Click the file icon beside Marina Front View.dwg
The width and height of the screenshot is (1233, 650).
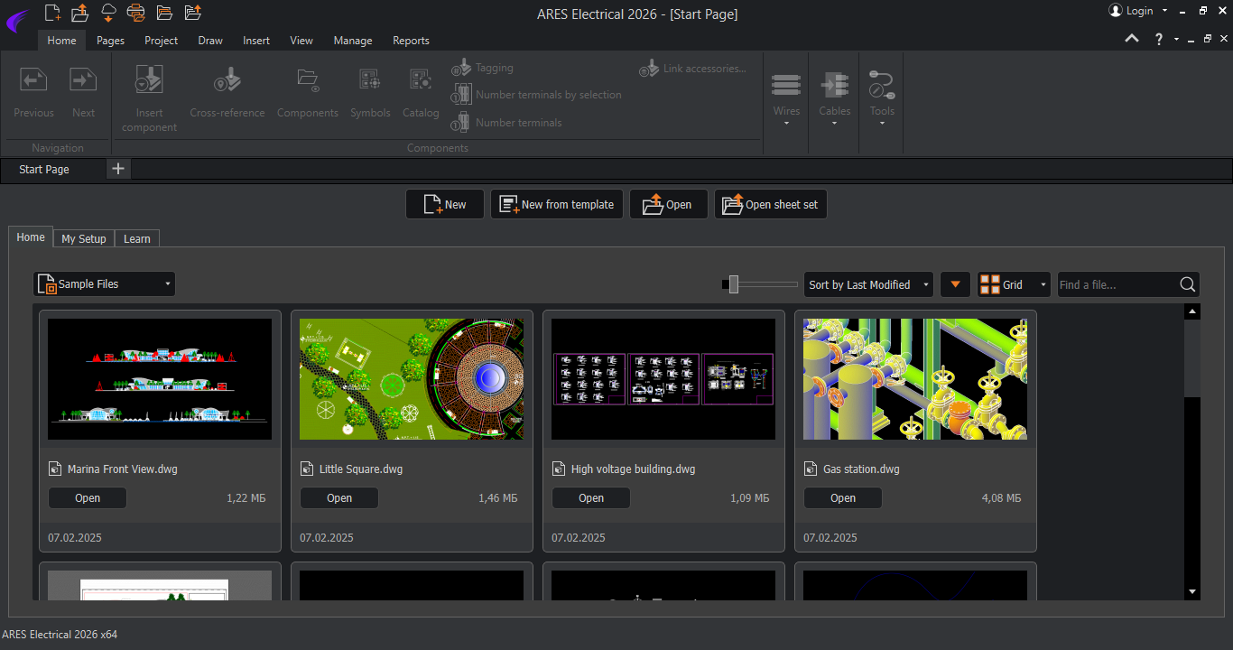click(x=54, y=469)
